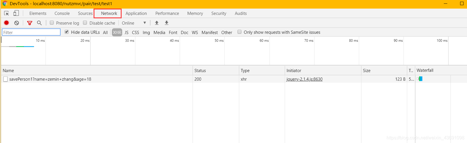Sort by the Initiator column header
The image size is (467, 143).
click(323, 70)
